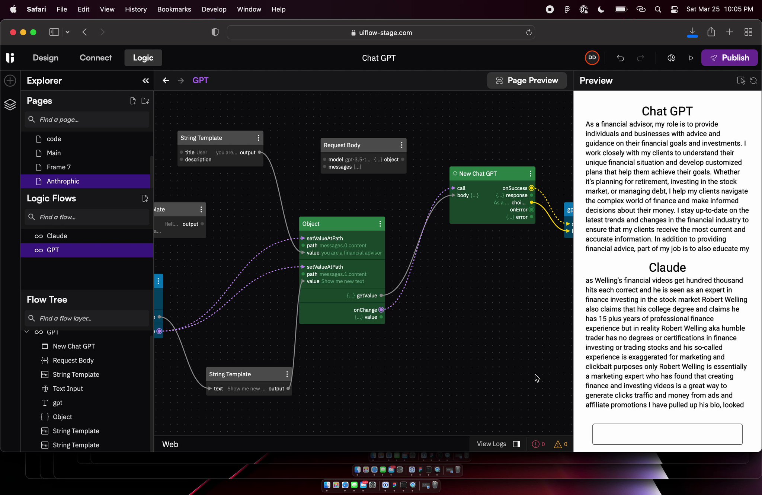Open the Object node three-dot menu

[x=380, y=224]
